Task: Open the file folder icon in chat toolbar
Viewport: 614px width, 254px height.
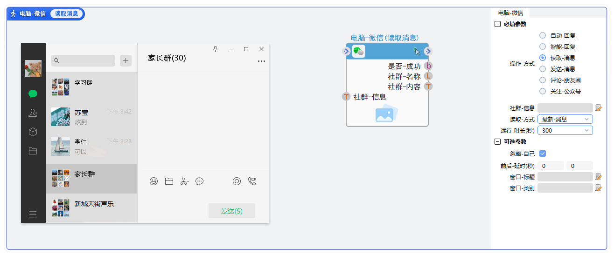Action: click(x=169, y=181)
